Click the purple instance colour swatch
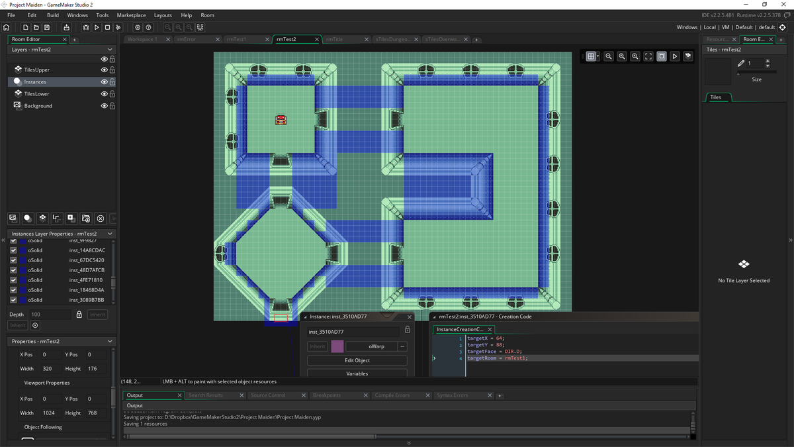The width and height of the screenshot is (794, 447). [x=337, y=346]
